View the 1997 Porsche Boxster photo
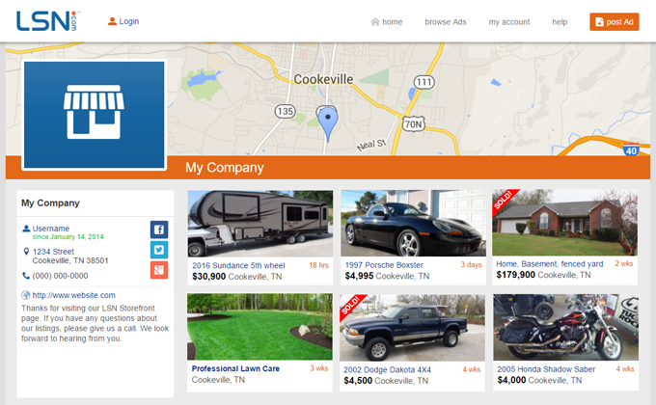656x405 pixels. tap(413, 223)
